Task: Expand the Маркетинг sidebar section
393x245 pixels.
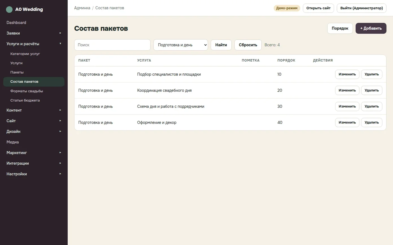Action: coord(34,153)
